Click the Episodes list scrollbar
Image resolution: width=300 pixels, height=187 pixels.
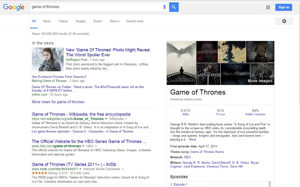[x=270, y=184]
